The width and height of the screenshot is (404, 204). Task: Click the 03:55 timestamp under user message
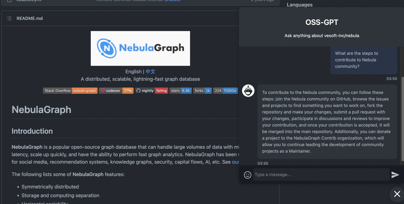(x=392, y=79)
